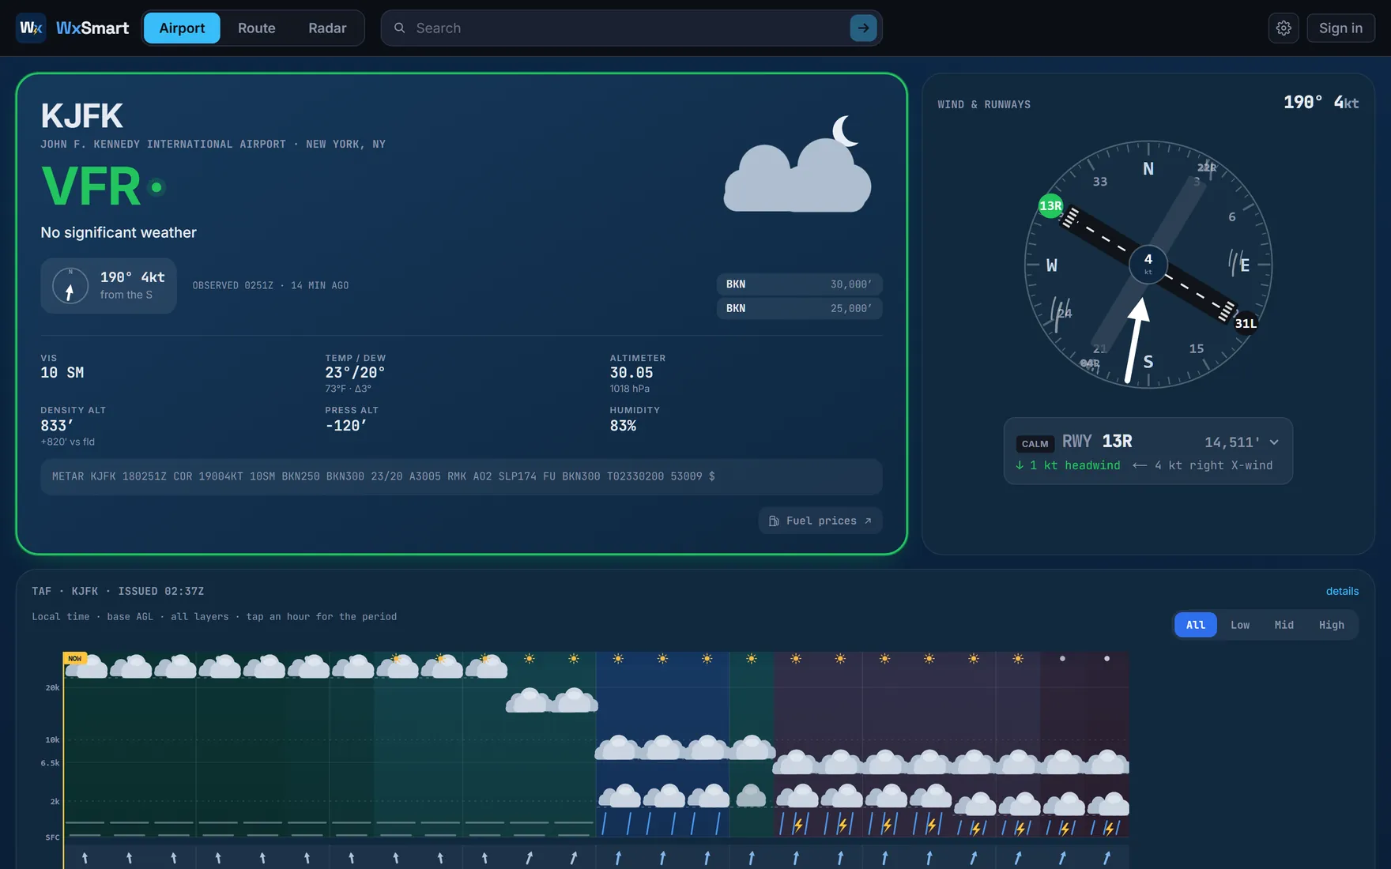Select the Low cloud layer filter
The image size is (1391, 869).
tap(1240, 625)
